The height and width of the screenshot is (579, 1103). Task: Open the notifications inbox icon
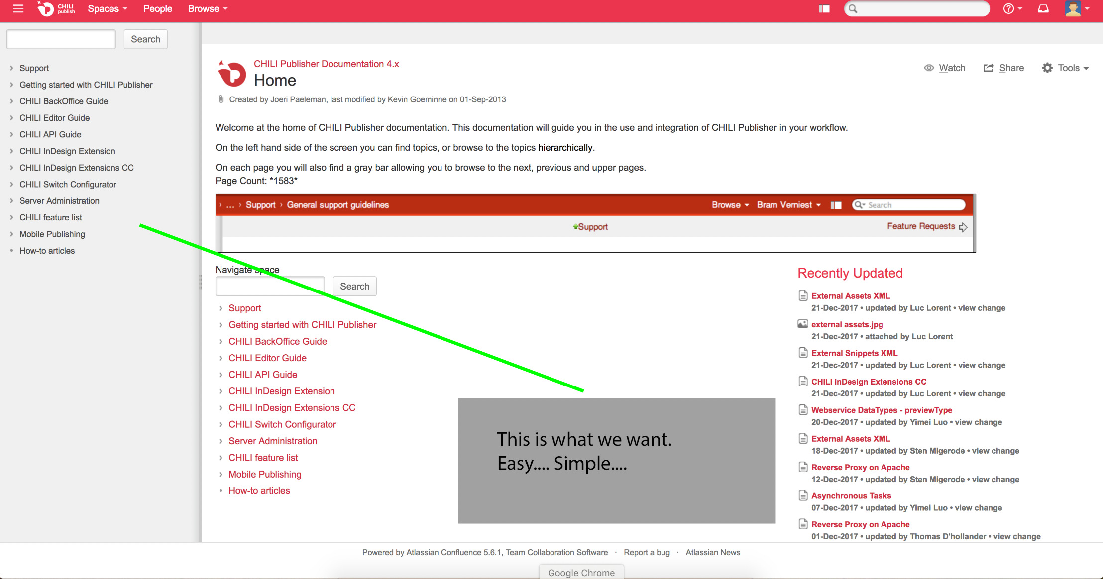[x=1043, y=8]
